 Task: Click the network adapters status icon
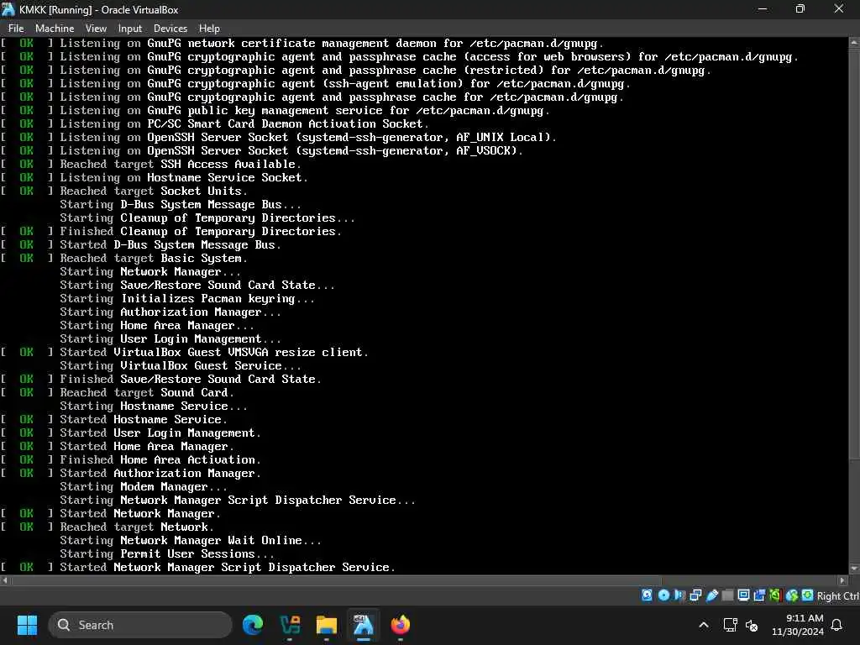pyautogui.click(x=695, y=595)
